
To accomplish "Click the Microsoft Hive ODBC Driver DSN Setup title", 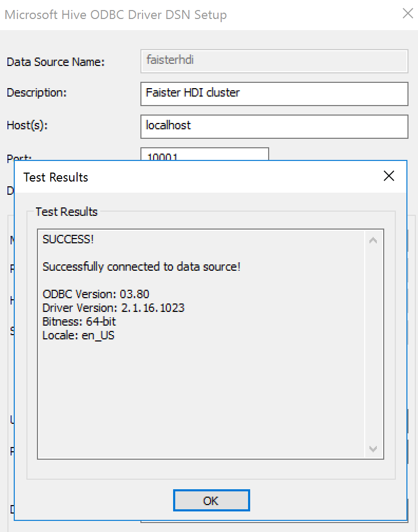I will tap(116, 15).
